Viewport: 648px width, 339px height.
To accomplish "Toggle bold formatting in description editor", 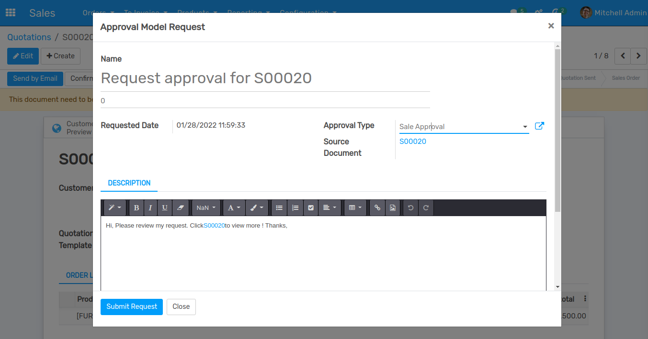I will click(x=136, y=208).
